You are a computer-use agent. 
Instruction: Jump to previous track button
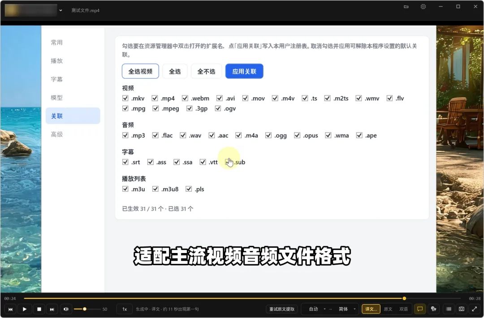(10, 309)
